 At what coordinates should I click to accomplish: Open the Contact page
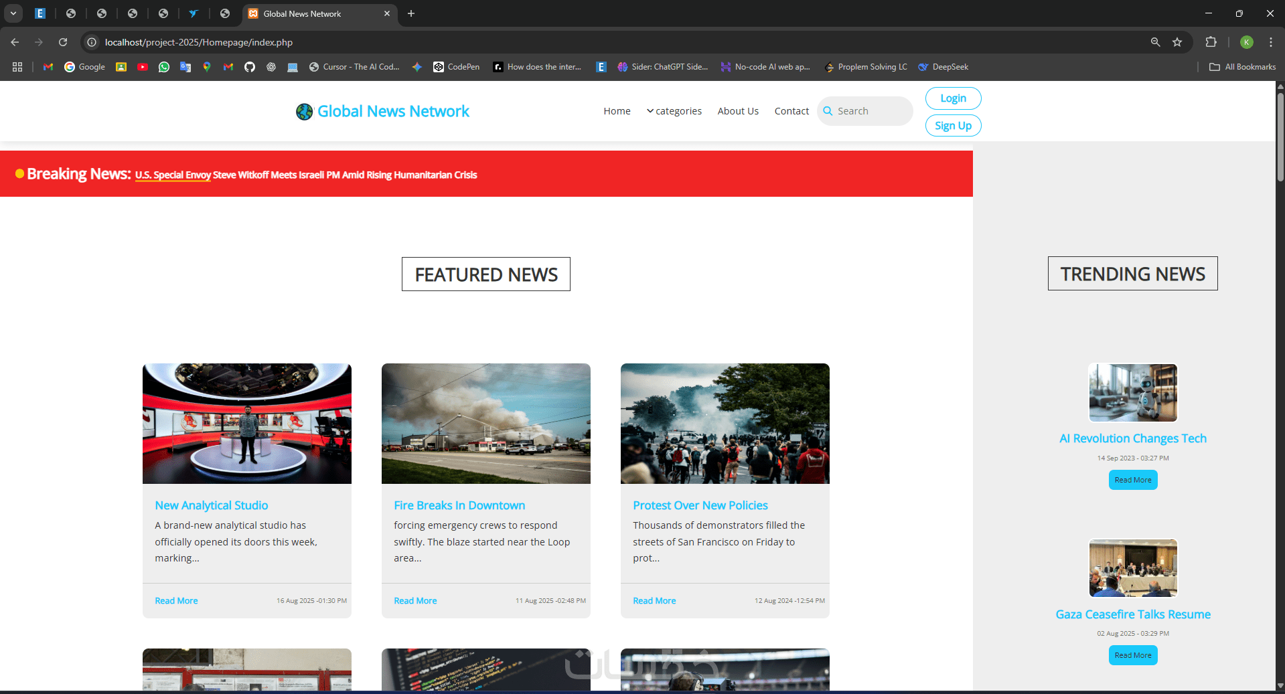pyautogui.click(x=791, y=111)
